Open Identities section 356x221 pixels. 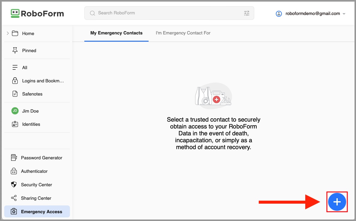coord(31,124)
